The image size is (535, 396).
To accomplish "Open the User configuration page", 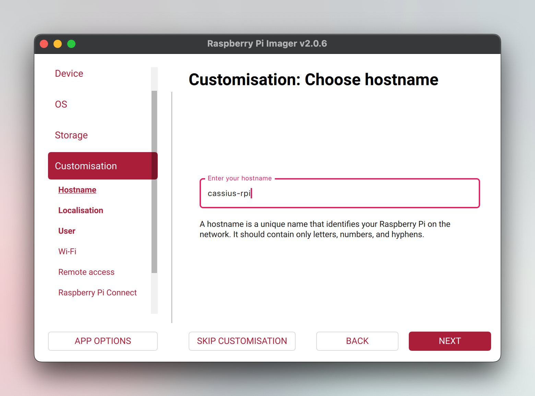I will pyautogui.click(x=67, y=231).
